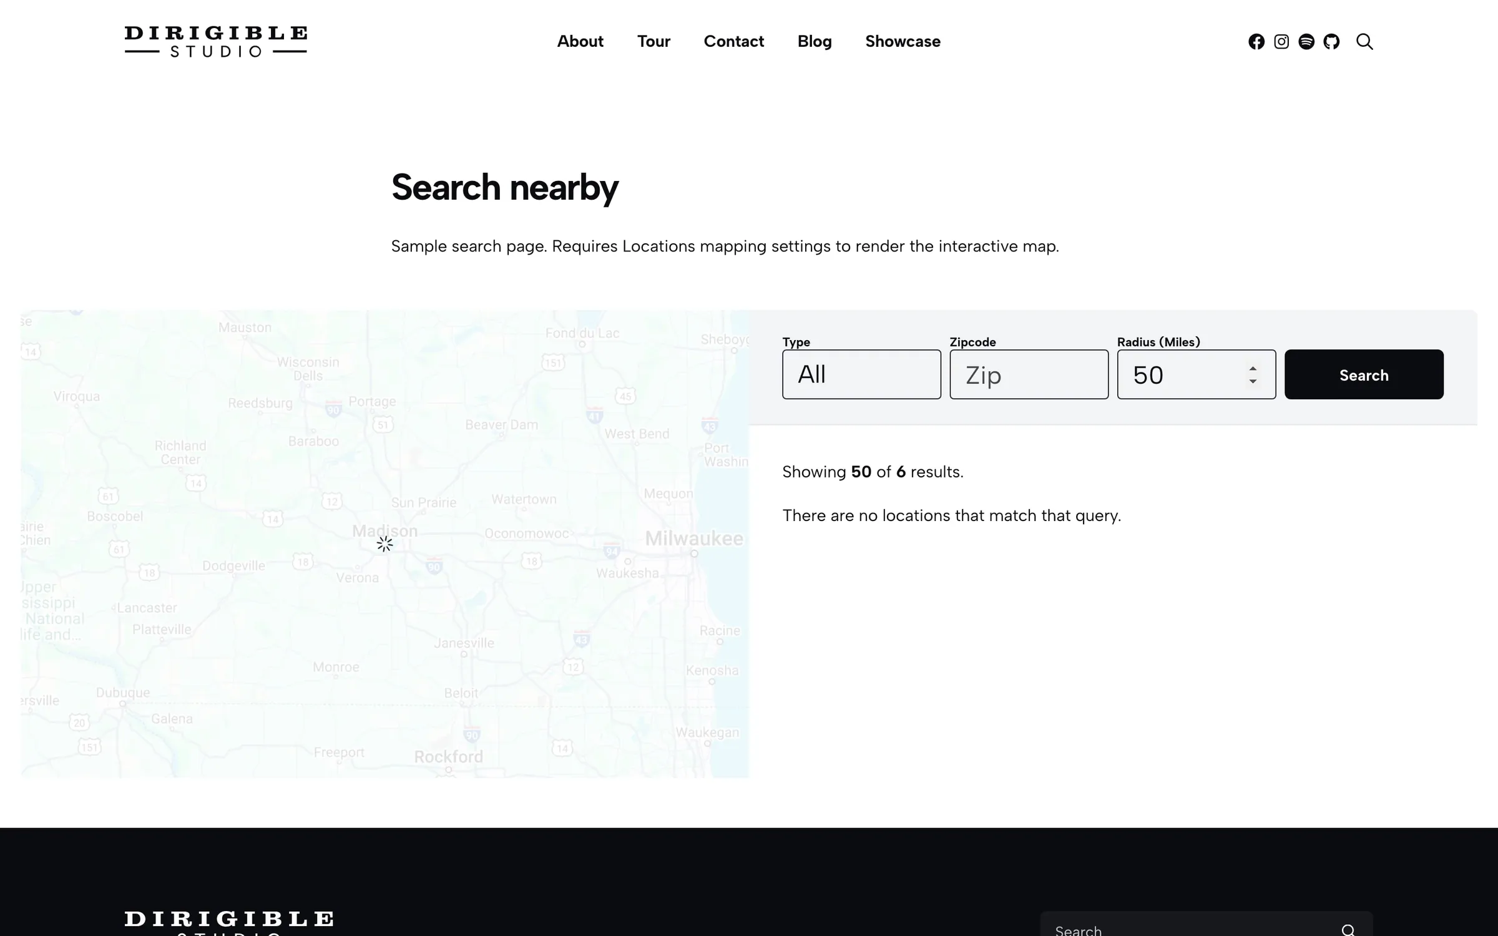Image resolution: width=1498 pixels, height=936 pixels.
Task: Click Rockford on the map
Action: pyautogui.click(x=448, y=756)
